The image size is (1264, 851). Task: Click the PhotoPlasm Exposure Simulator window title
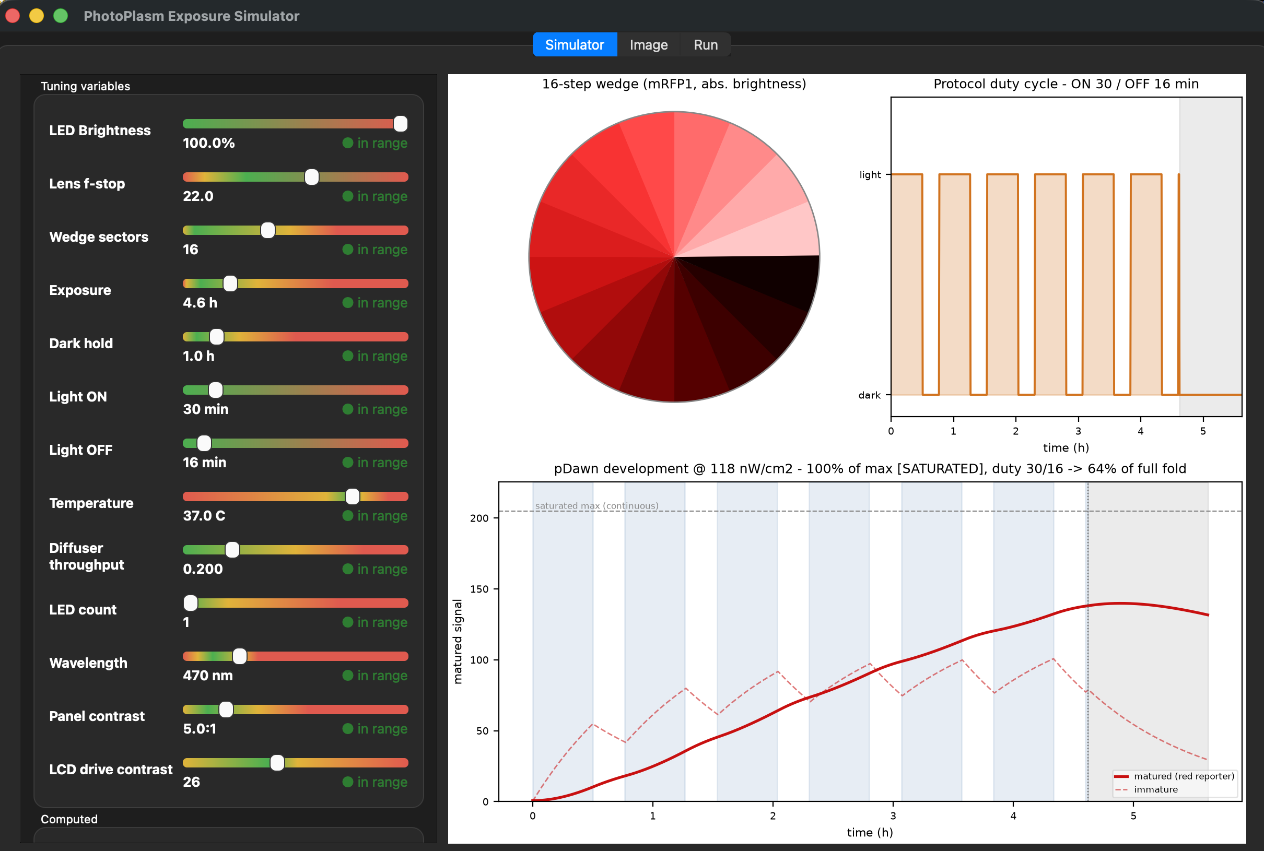click(x=191, y=16)
